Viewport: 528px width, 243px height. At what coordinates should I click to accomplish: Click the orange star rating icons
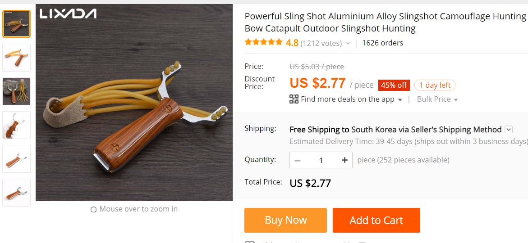coord(263,43)
